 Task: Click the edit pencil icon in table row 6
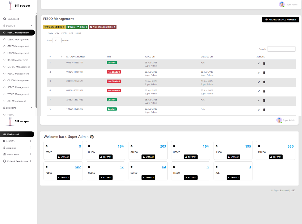[x=259, y=110]
